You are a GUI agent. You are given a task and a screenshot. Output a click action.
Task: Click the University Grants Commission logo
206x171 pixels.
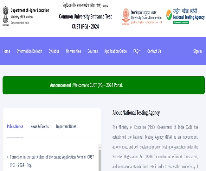click(x=142, y=16)
